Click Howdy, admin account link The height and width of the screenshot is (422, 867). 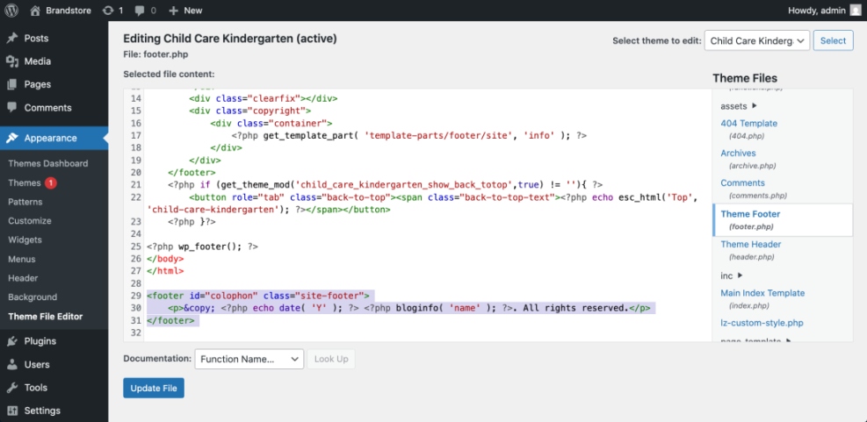tap(825, 10)
